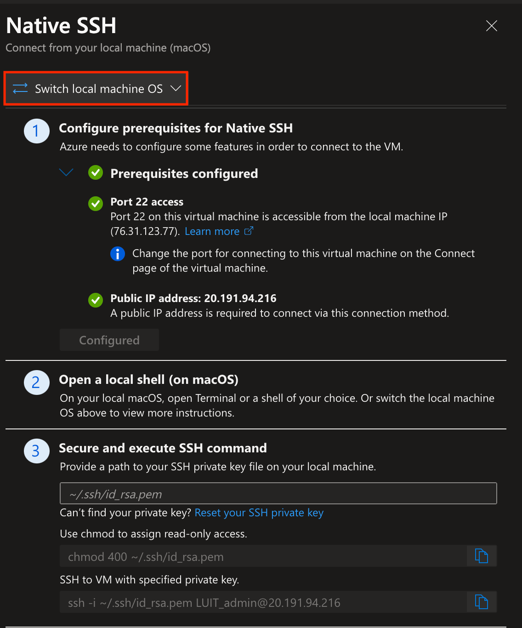Focus the SSH private key path input field
The width and height of the screenshot is (522, 628).
click(x=278, y=494)
